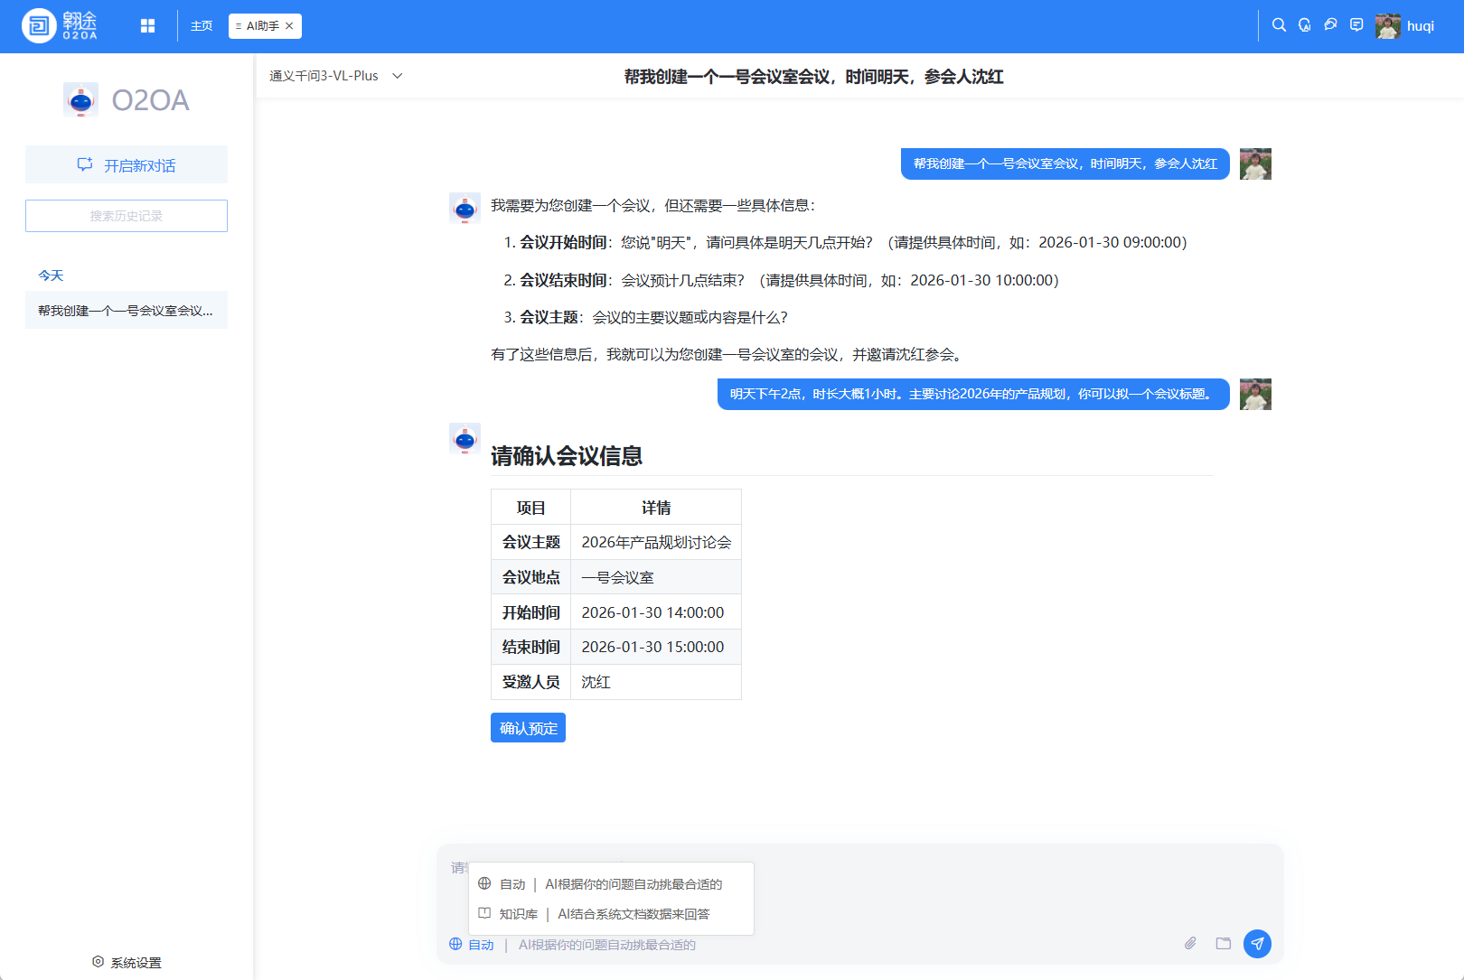Click the huqi user avatar
This screenshot has height=980, width=1464.
tap(1387, 26)
